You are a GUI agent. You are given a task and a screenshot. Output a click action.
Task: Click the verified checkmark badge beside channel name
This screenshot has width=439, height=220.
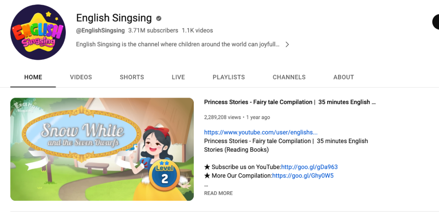(159, 18)
